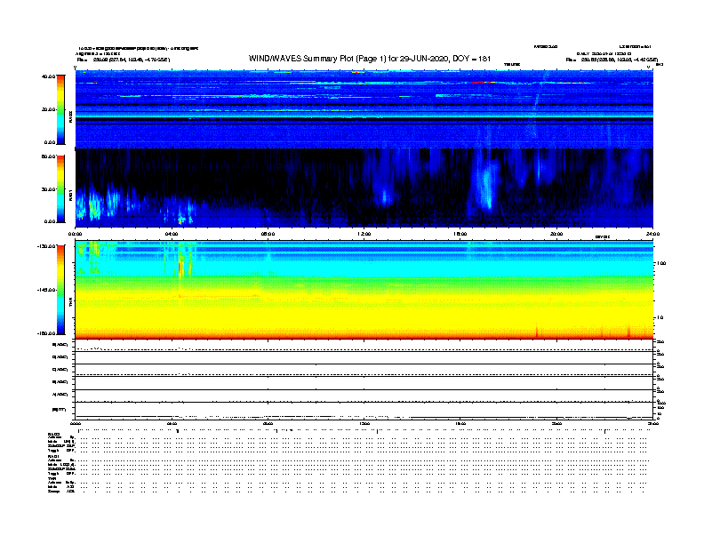The height and width of the screenshot is (544, 704).
Task: Click the 10 label on TNR right axis
Action: point(660,317)
